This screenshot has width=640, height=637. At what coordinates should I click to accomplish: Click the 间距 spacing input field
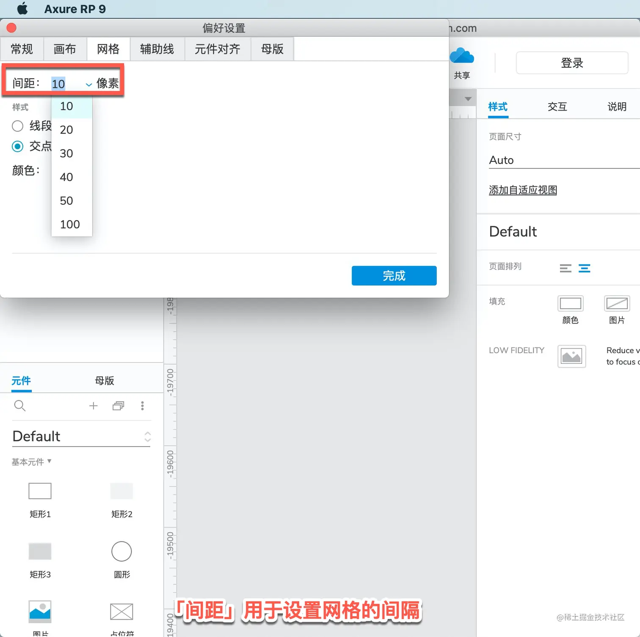pos(67,84)
